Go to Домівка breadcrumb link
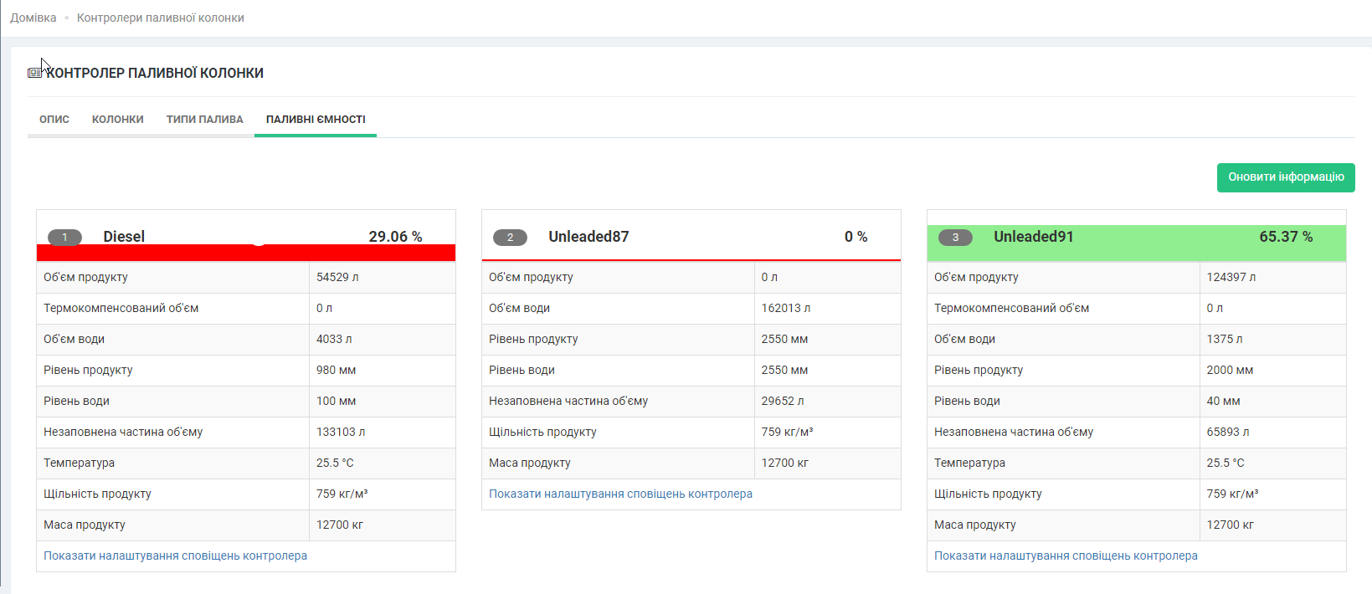 pyautogui.click(x=33, y=18)
